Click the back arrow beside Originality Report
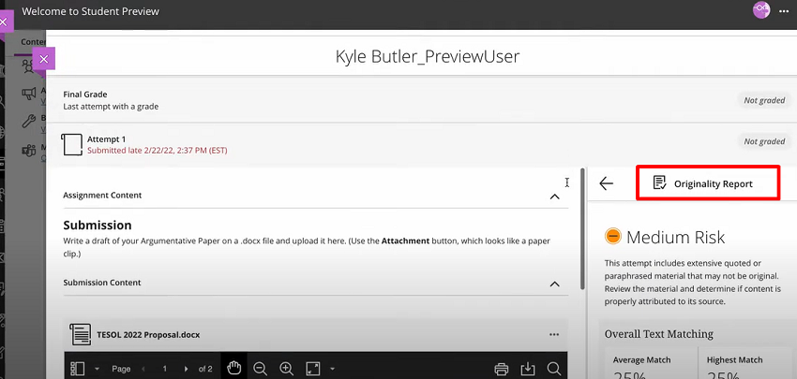The width and height of the screenshot is (797, 379). [x=606, y=183]
